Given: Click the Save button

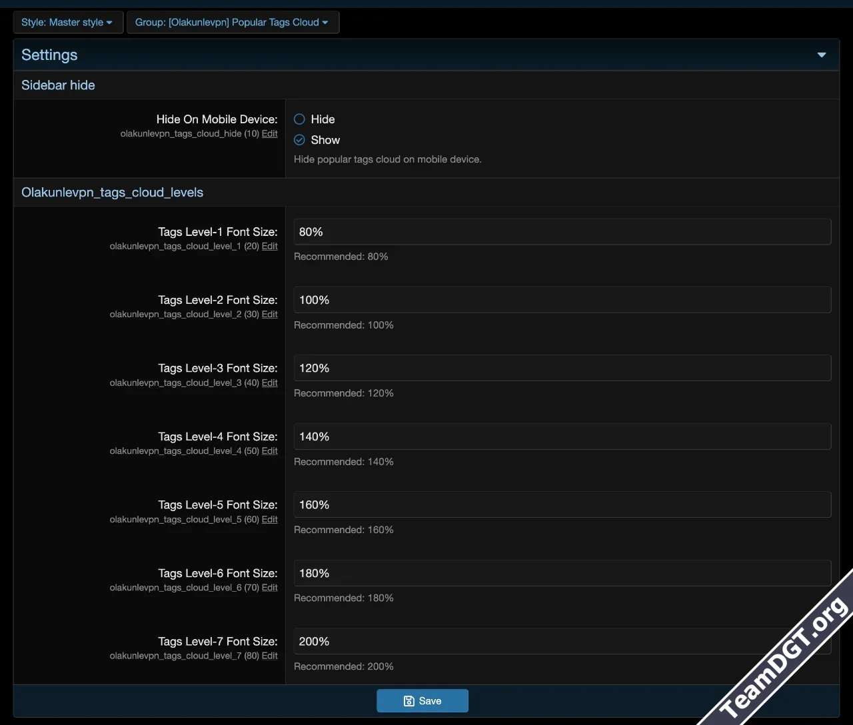Looking at the screenshot, I should pos(422,700).
